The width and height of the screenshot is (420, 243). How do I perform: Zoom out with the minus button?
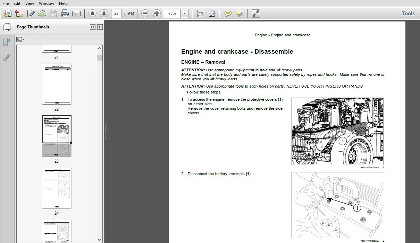(145, 13)
